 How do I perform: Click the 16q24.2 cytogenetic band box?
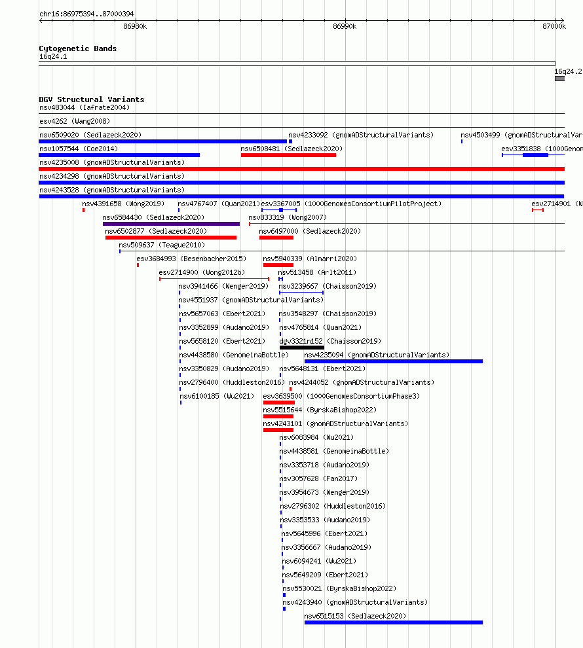tap(560, 79)
